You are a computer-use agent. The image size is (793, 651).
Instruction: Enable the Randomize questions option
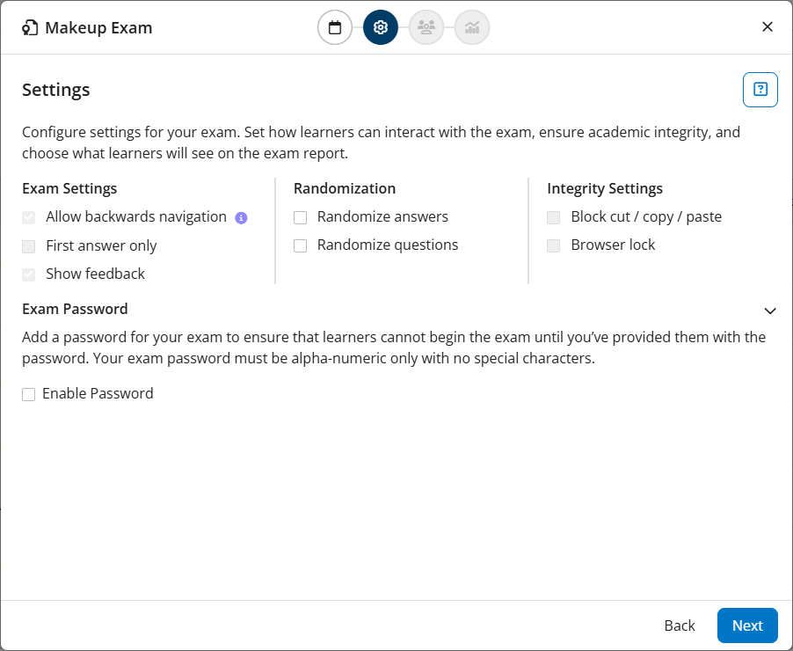pos(300,245)
